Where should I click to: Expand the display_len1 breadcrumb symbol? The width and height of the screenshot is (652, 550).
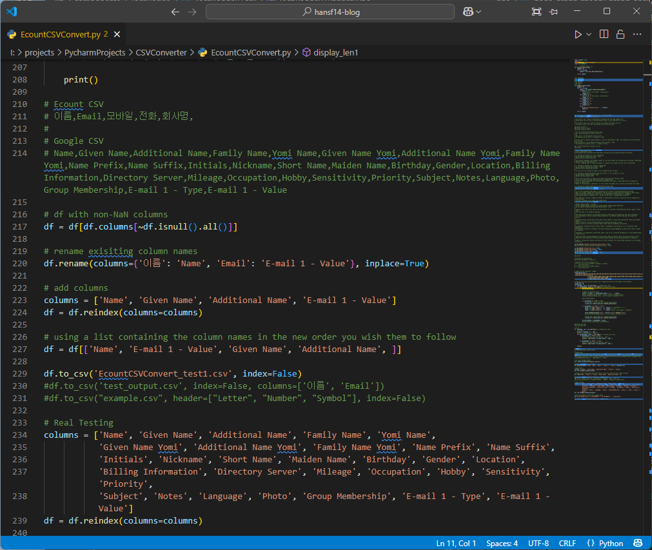[x=335, y=52]
